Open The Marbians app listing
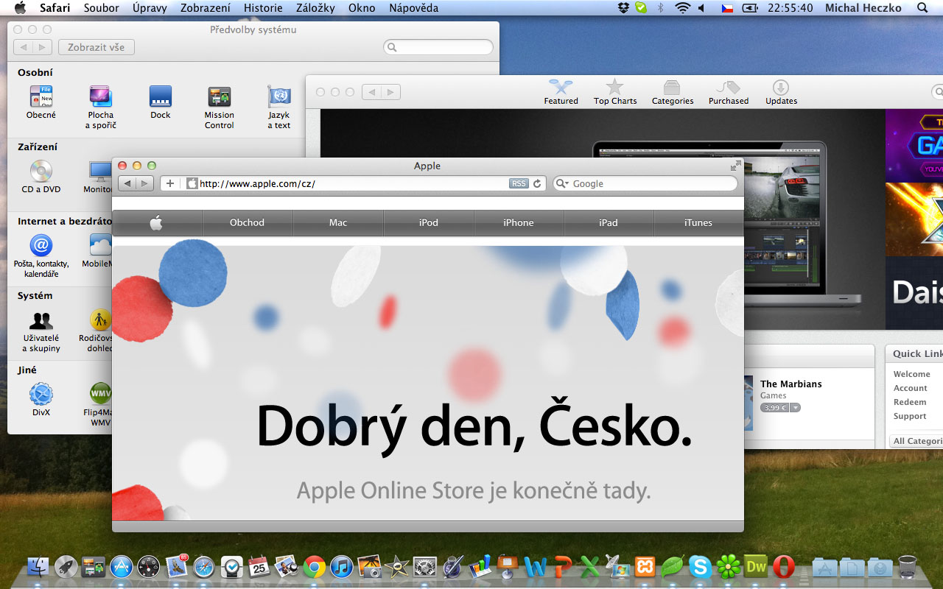Viewport: 943px width, 589px height. click(790, 384)
